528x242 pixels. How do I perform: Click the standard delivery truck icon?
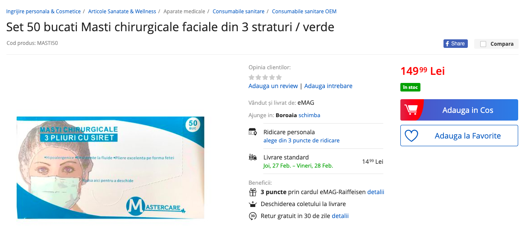click(253, 157)
